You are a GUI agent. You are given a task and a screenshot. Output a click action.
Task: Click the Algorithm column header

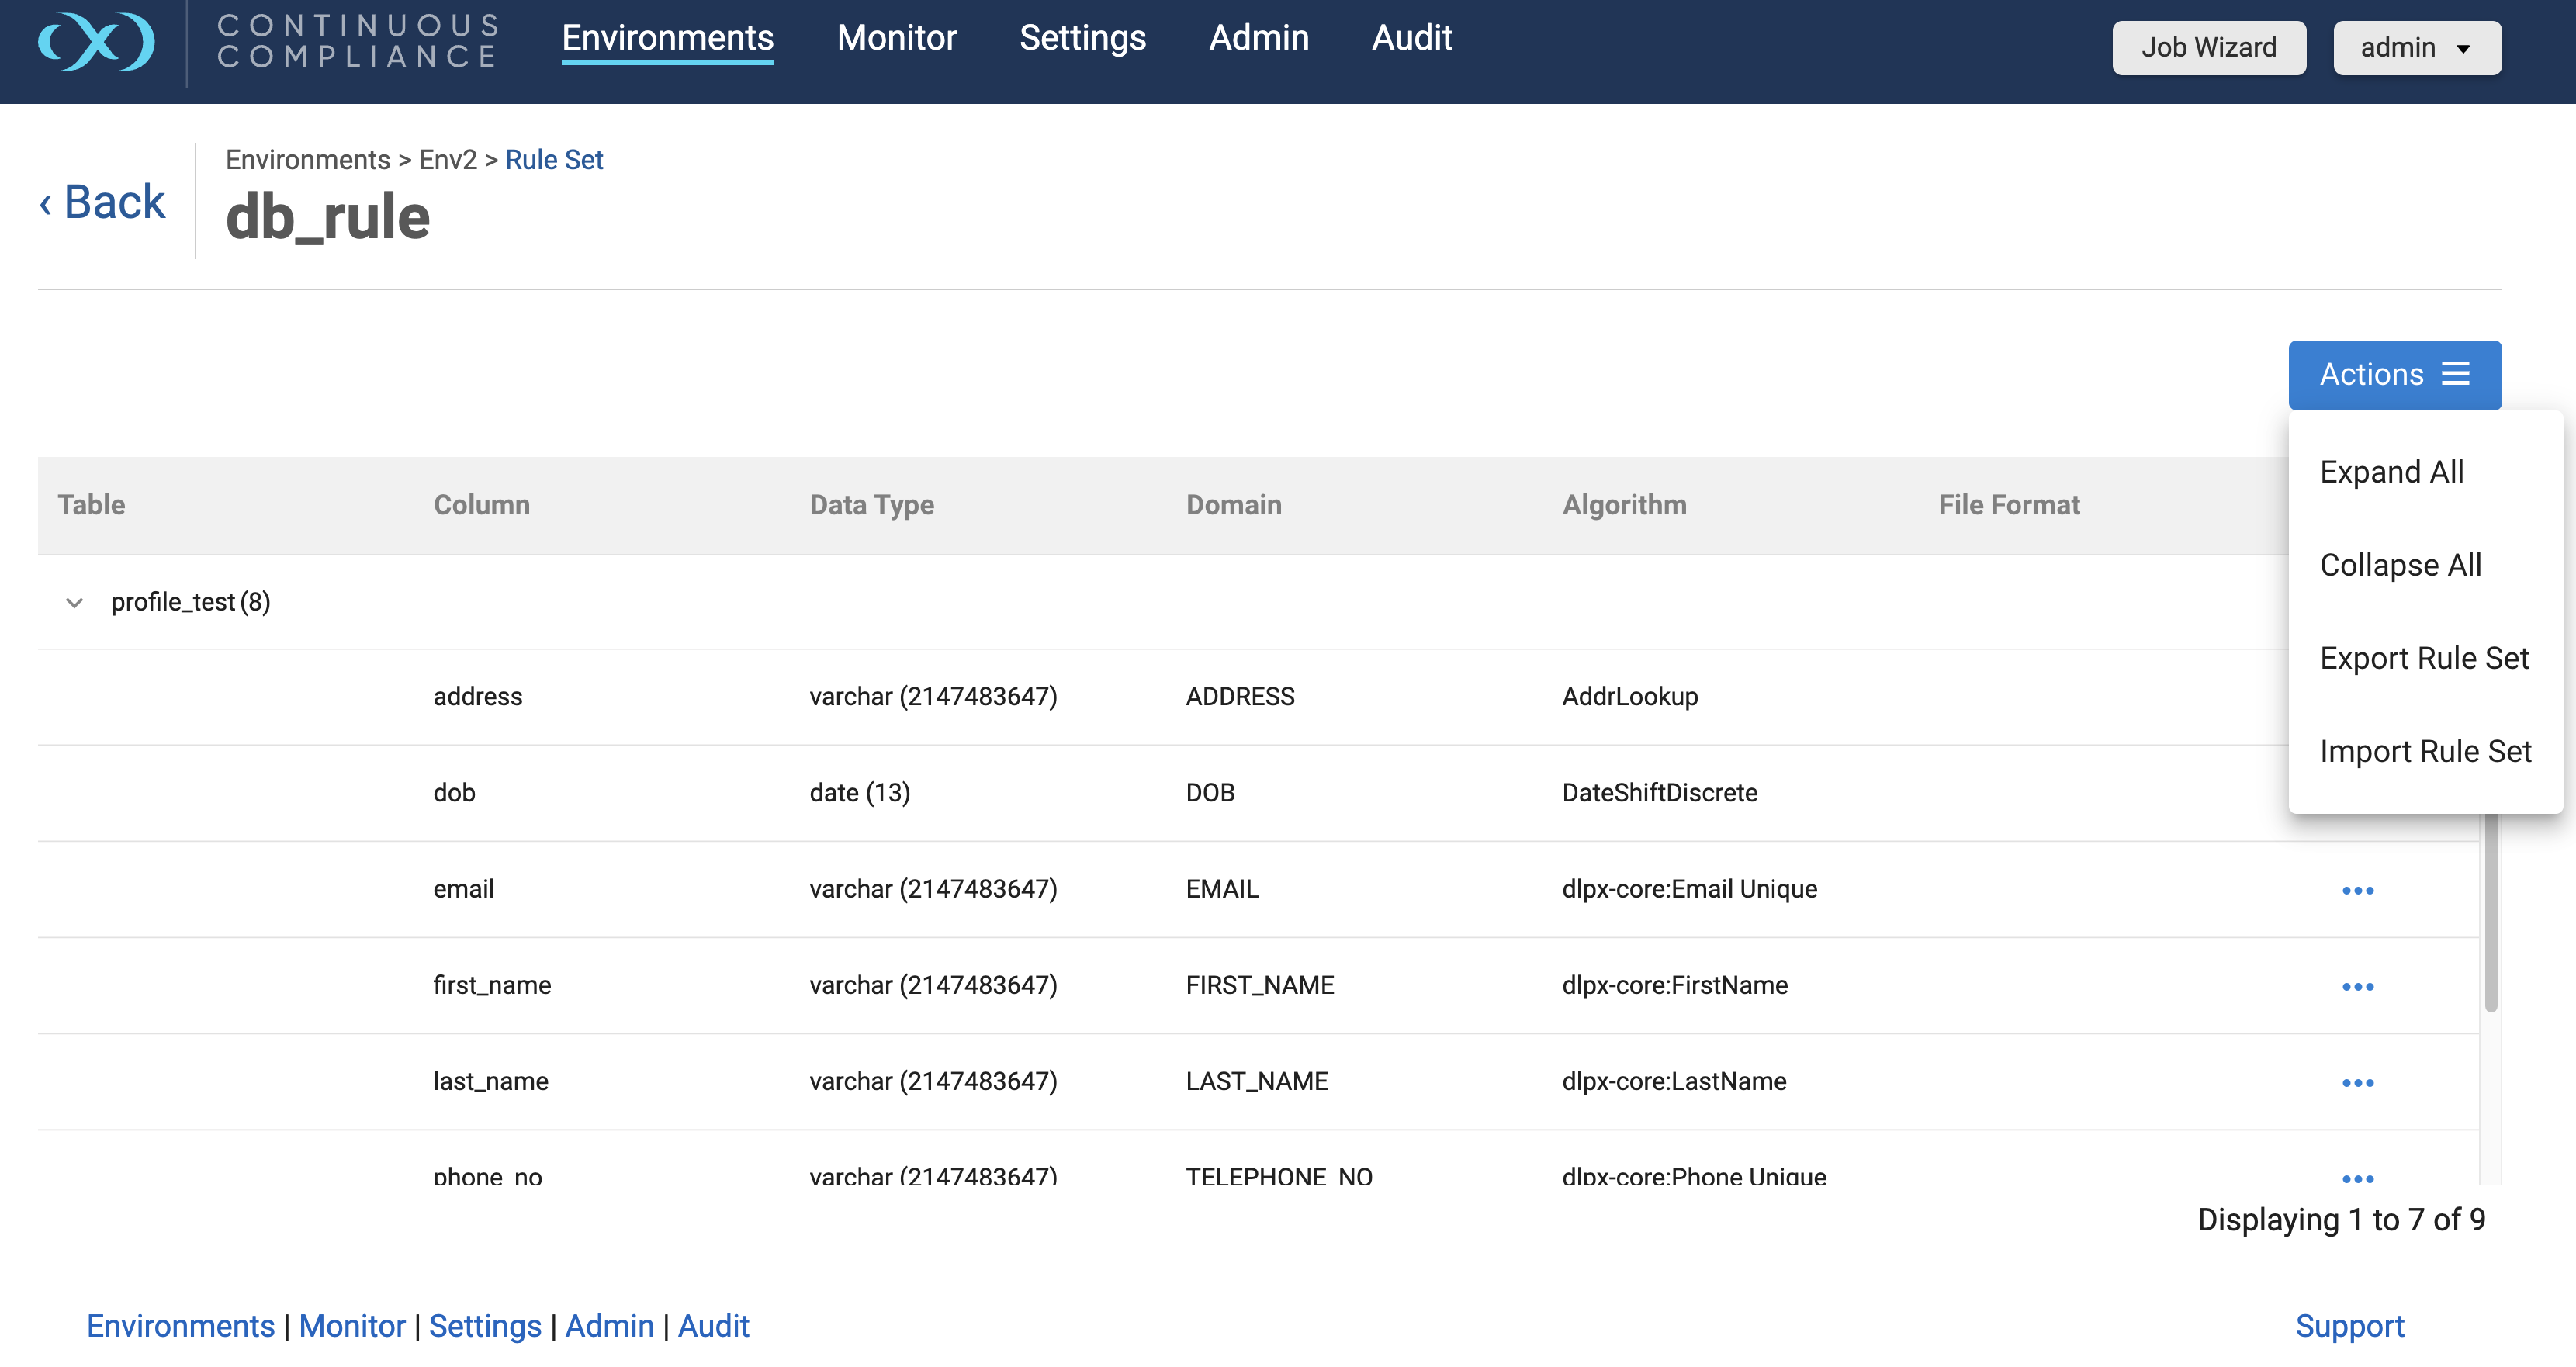tap(1623, 505)
